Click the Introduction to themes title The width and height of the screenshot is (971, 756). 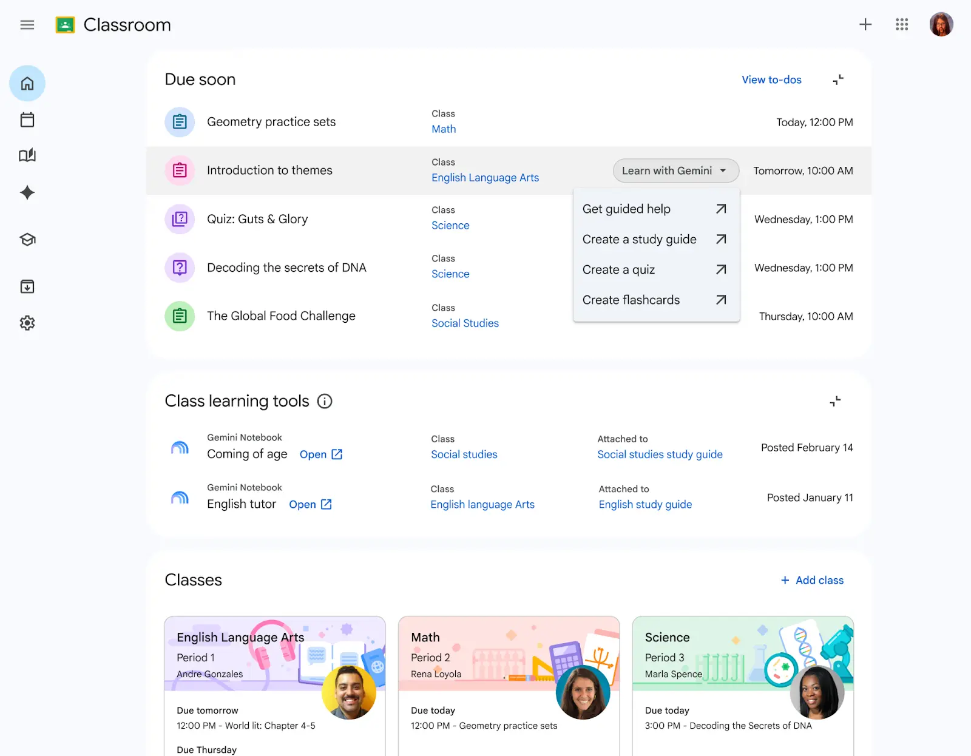(269, 170)
